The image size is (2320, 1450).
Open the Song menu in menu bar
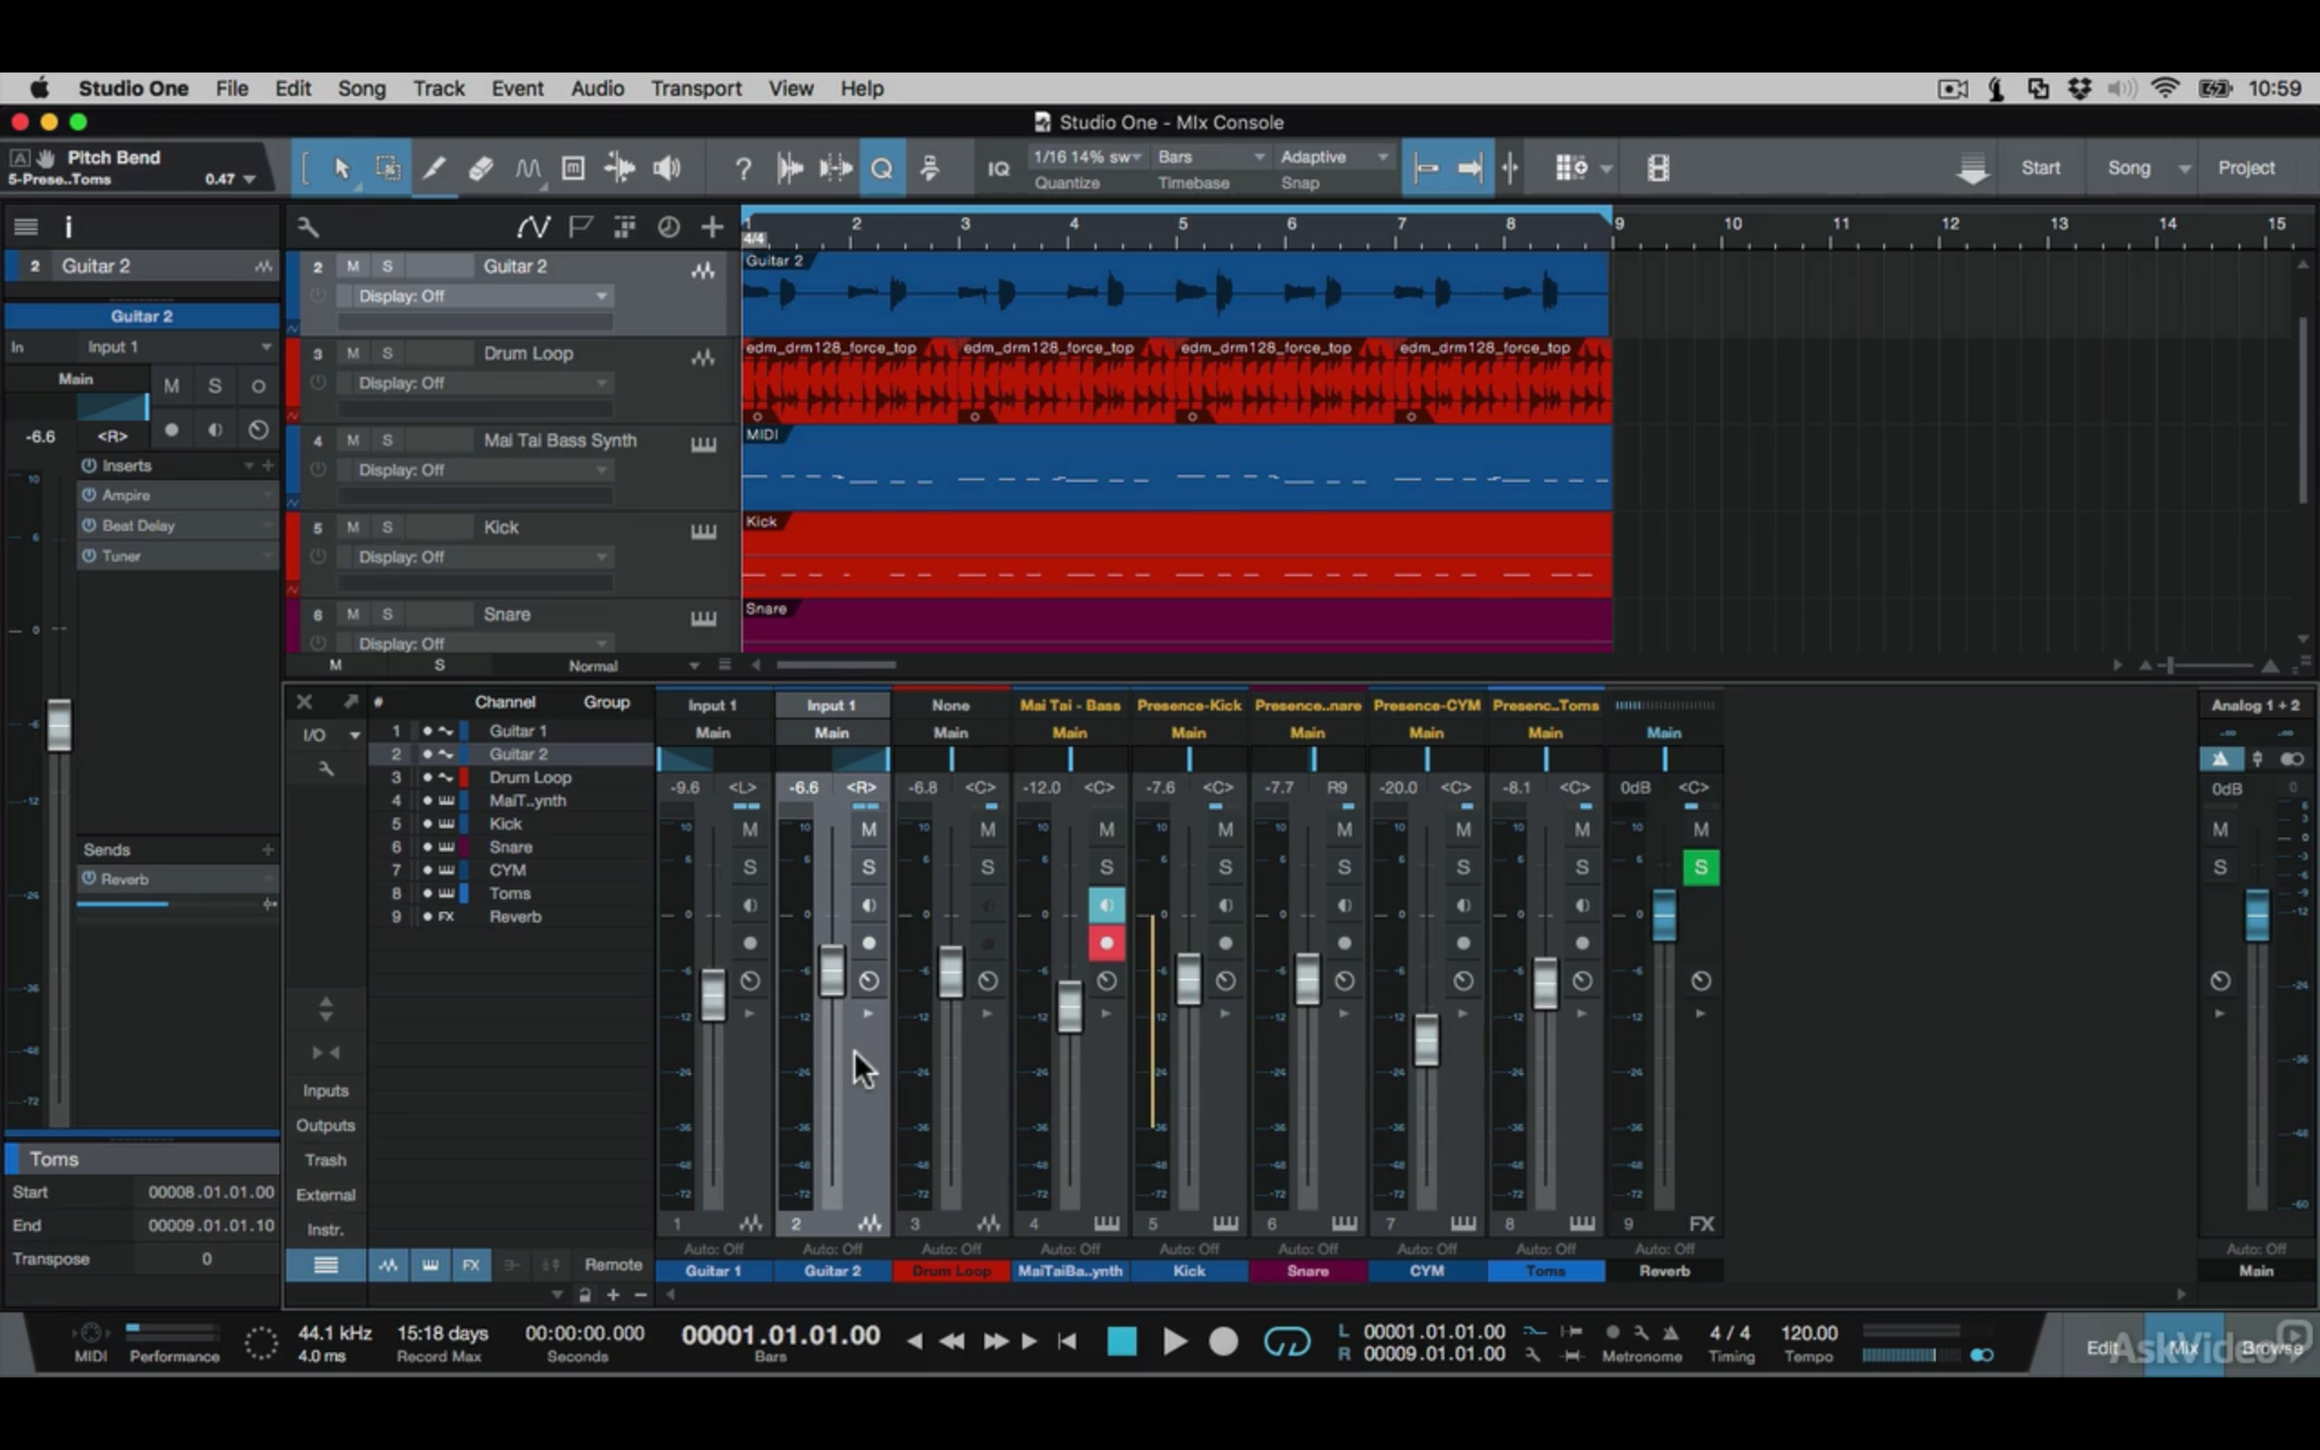click(362, 88)
